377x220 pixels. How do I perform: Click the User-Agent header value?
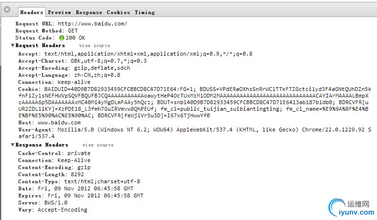click(x=195, y=133)
